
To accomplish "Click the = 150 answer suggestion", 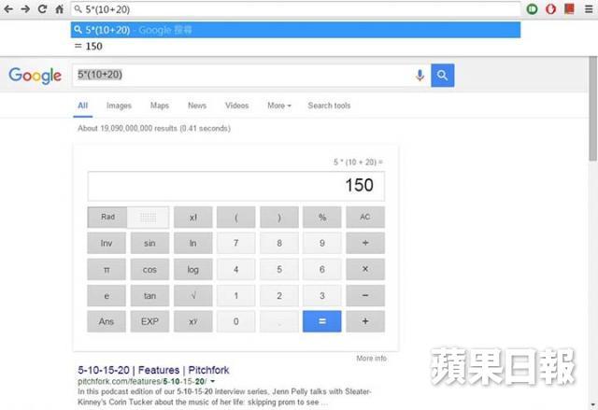I will [295, 46].
